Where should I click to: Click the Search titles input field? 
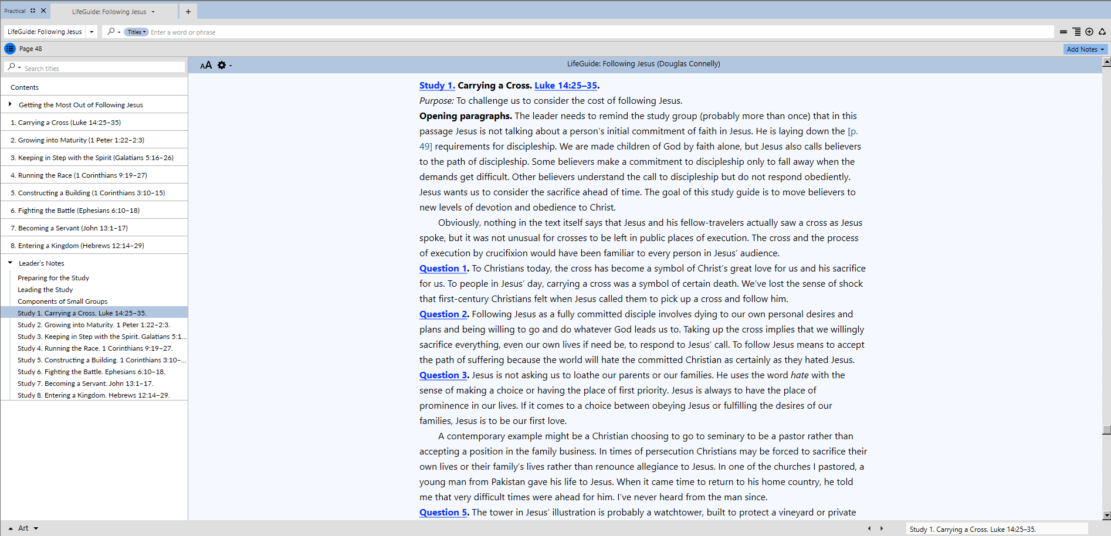click(x=103, y=68)
